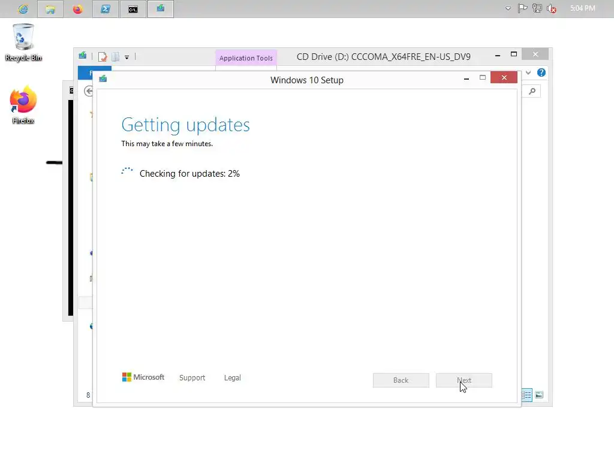
Task: Open Explorer Help question mark icon
Action: click(x=541, y=72)
